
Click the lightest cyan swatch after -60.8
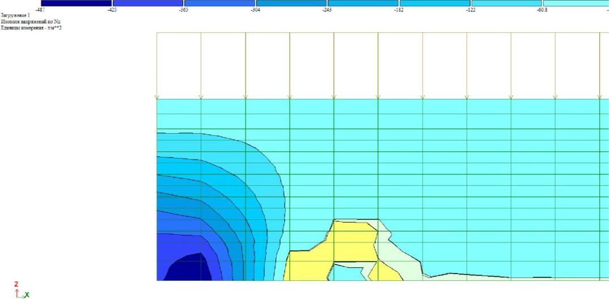tap(576, 3)
